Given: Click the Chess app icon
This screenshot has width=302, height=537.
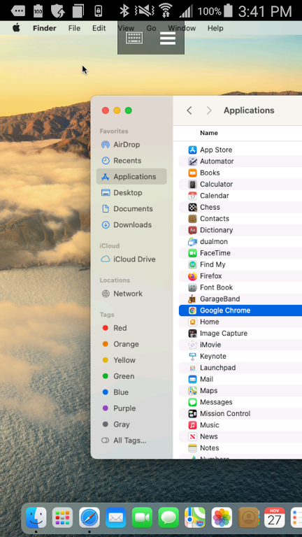Looking at the screenshot, I should tap(192, 207).
